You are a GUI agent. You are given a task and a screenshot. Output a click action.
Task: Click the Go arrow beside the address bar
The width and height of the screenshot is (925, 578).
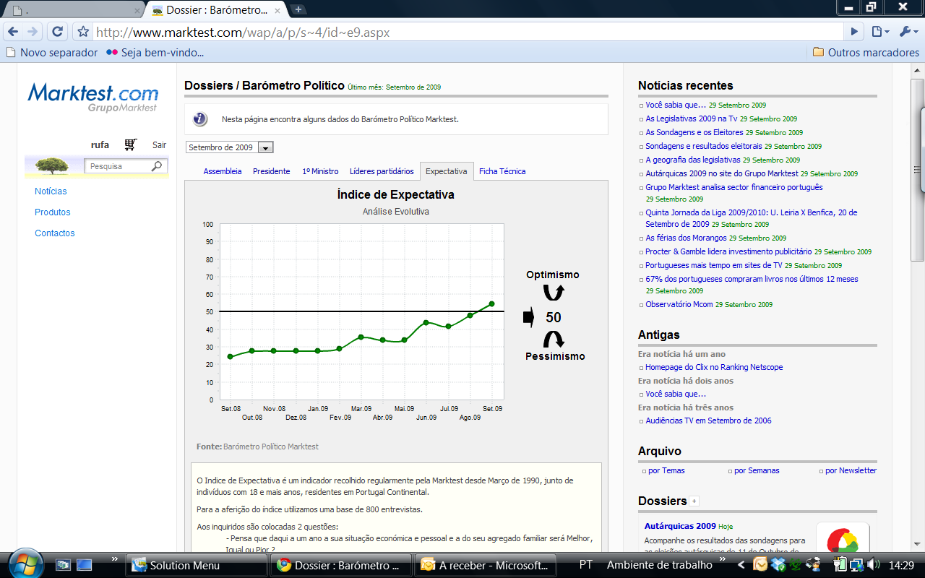pyautogui.click(x=855, y=32)
